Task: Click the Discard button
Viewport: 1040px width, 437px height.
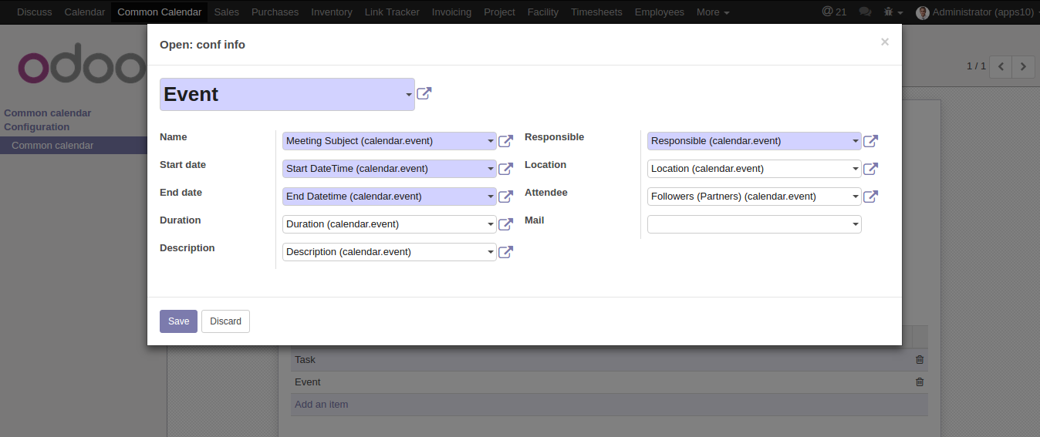Action: (x=225, y=321)
